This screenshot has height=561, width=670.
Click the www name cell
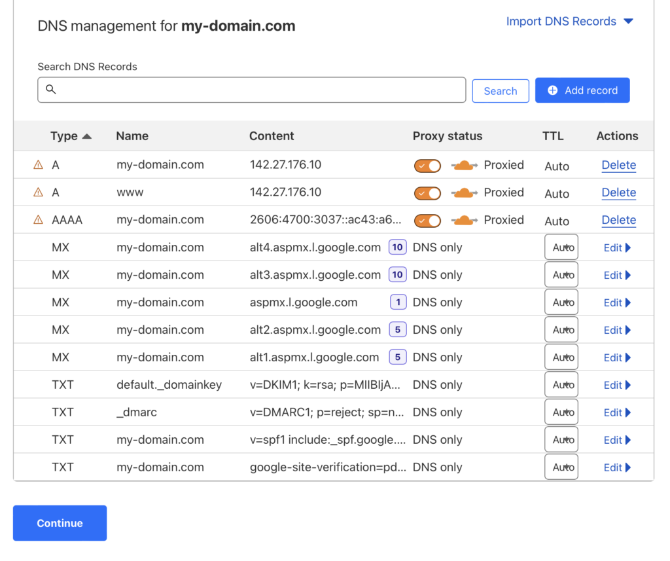click(x=130, y=192)
